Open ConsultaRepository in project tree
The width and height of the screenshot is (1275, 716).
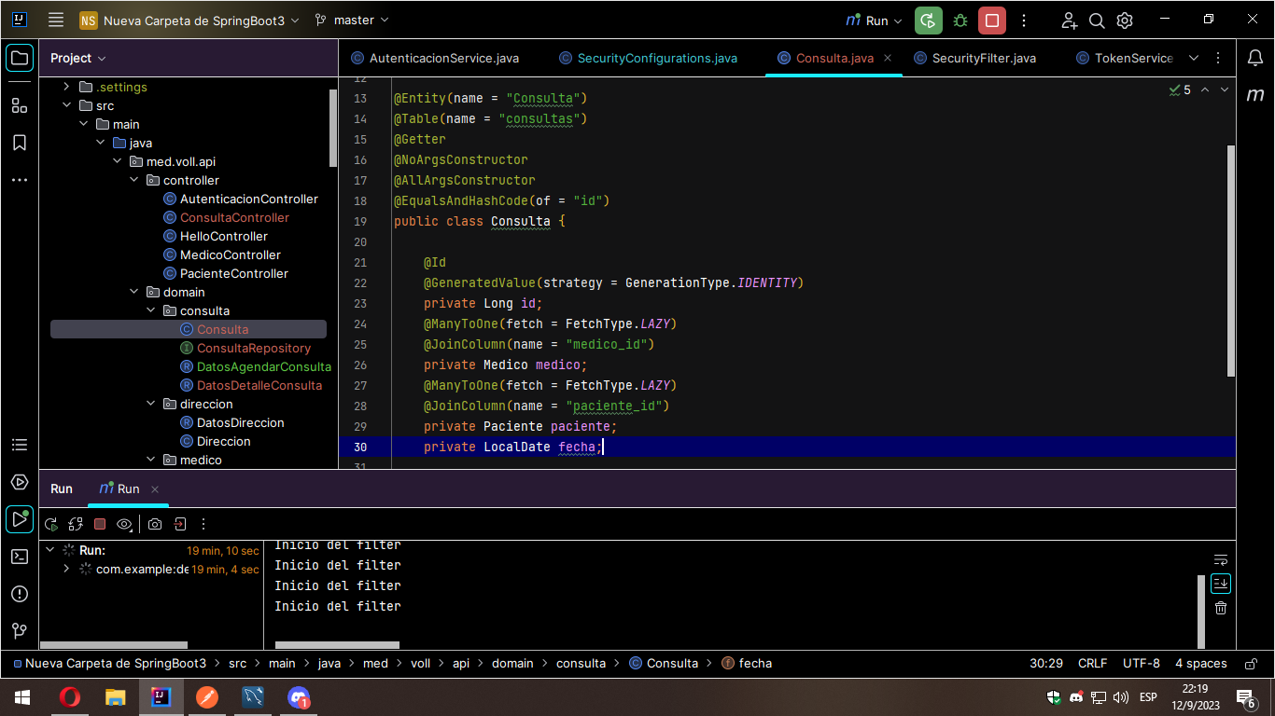click(x=254, y=348)
